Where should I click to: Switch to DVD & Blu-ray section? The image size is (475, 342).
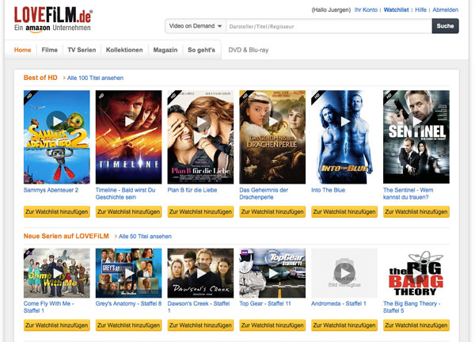249,50
